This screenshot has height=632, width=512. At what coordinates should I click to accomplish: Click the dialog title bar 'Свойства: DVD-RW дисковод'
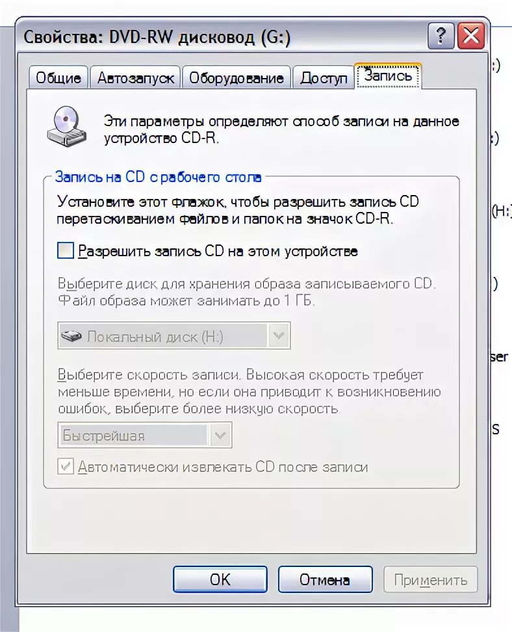[157, 37]
